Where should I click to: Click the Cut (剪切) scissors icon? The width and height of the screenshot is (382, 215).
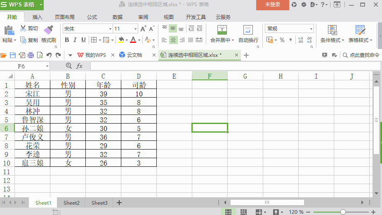click(23, 28)
